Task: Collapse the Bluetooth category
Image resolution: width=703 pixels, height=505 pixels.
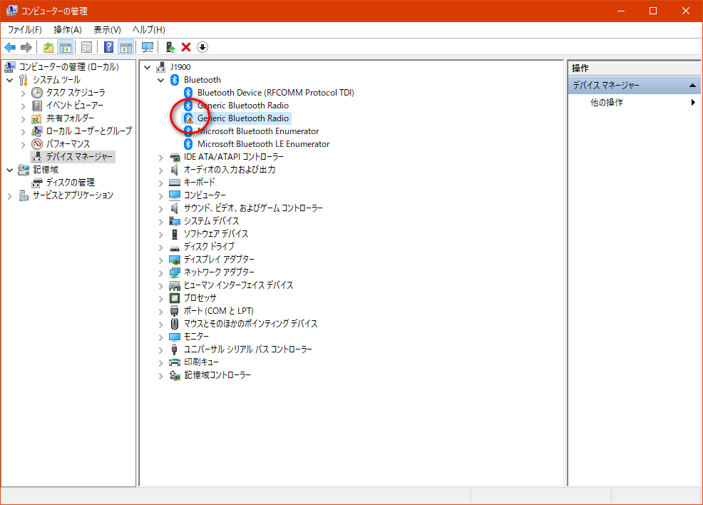Action: [x=161, y=80]
